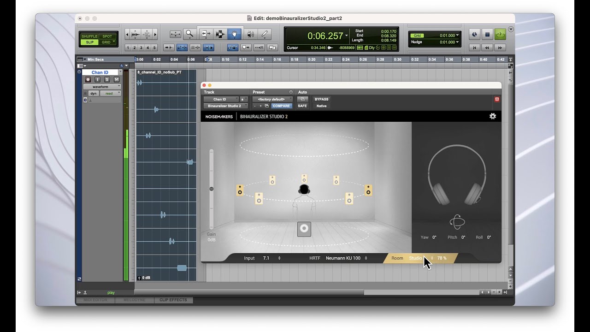This screenshot has height=332, width=590.
Task: Open the waveform track view selector
Action: pos(102,87)
